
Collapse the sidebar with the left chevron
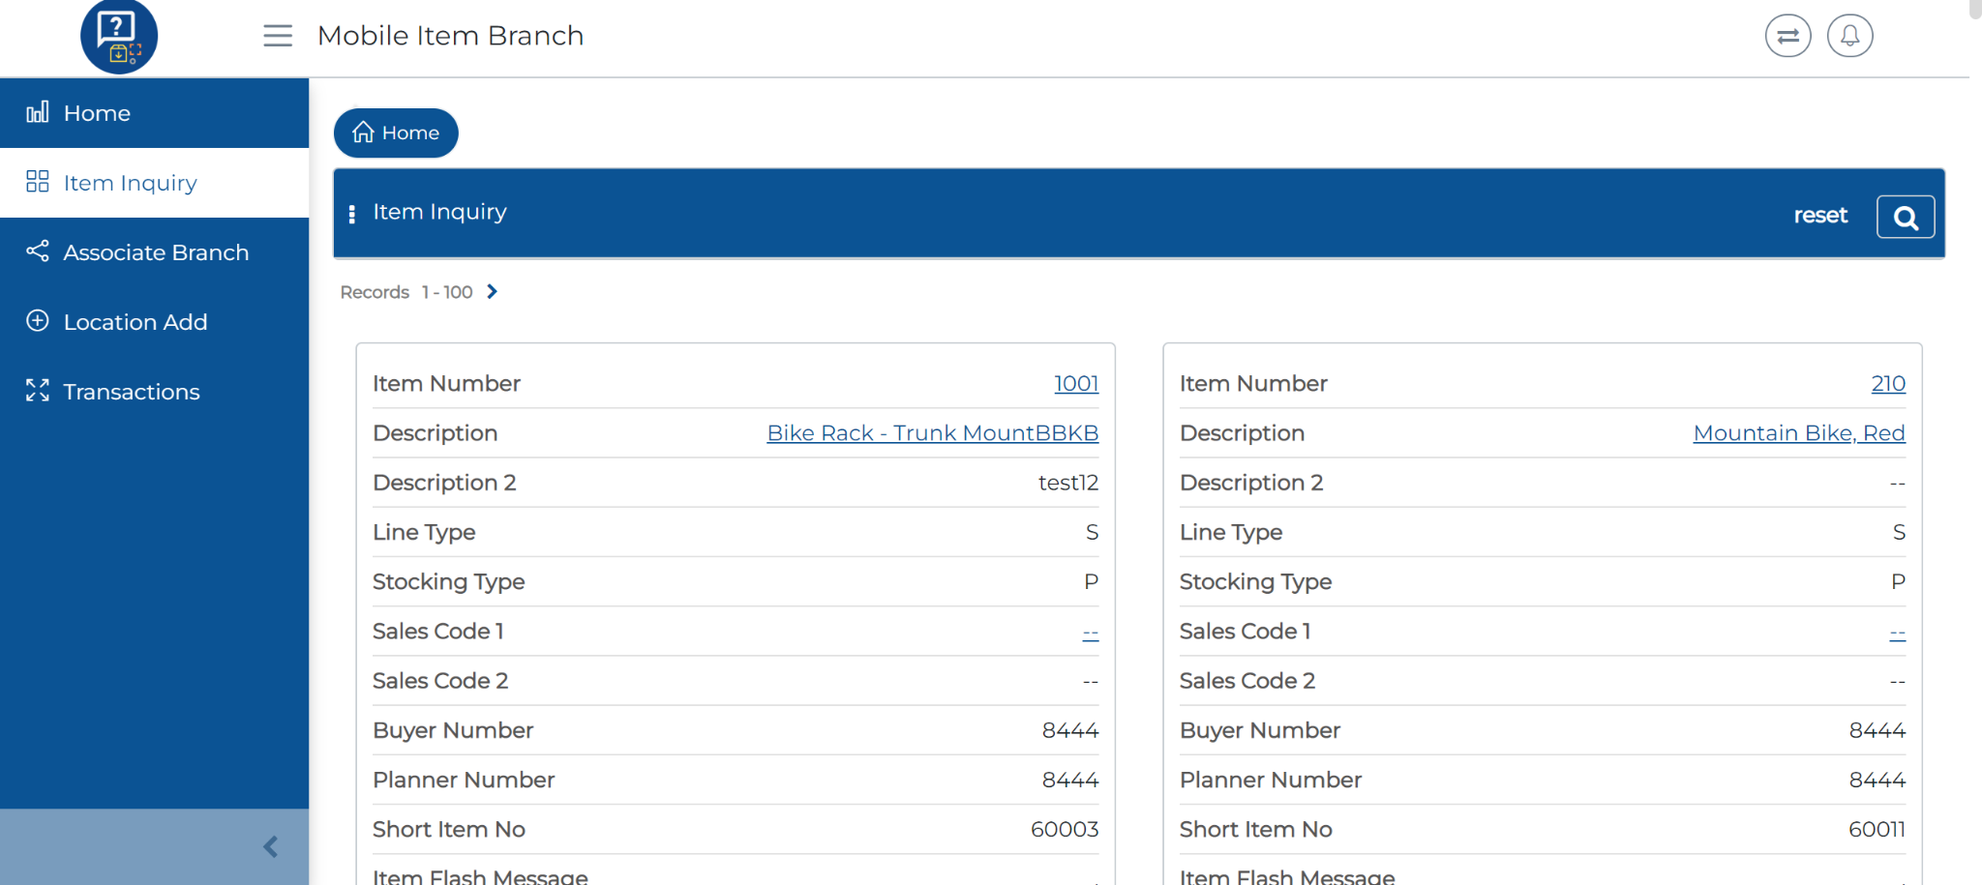271,847
